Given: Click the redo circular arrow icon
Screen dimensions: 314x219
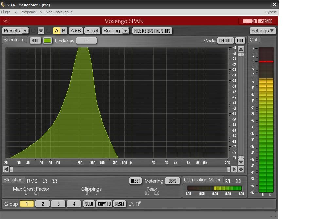Looking at the screenshot, I should coord(48,31).
